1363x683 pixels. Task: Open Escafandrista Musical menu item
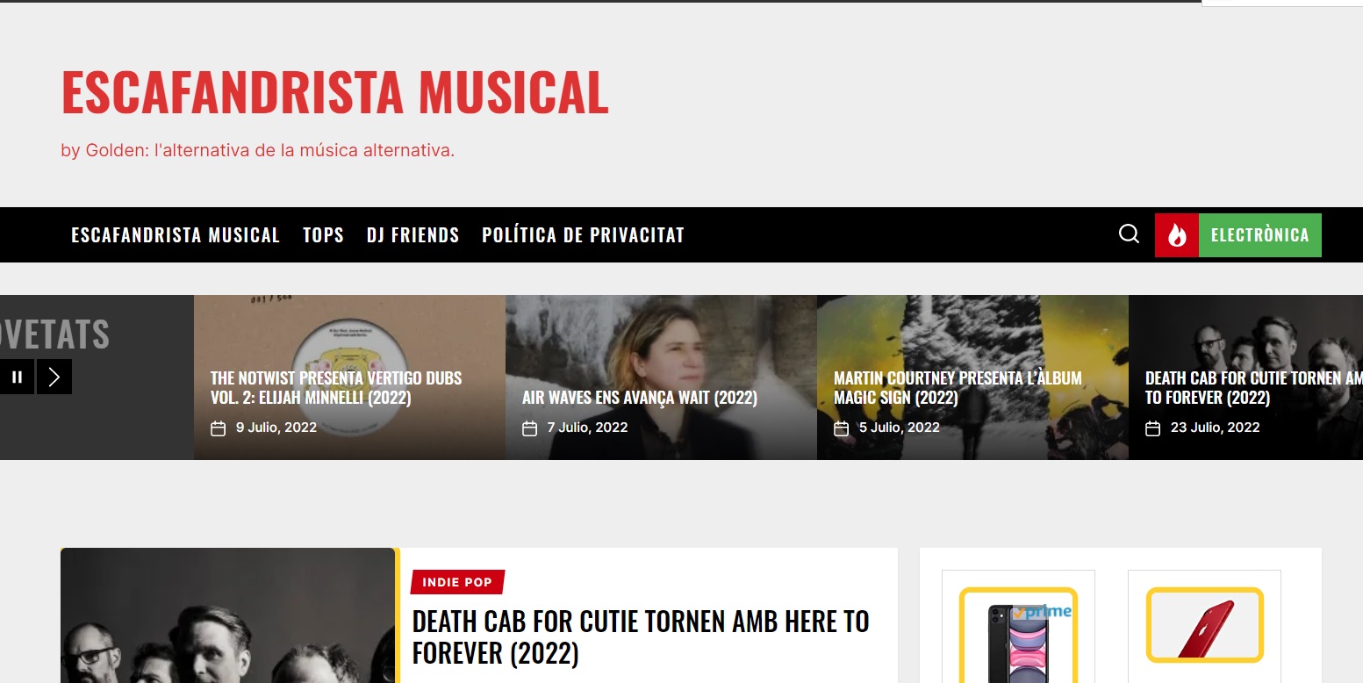click(176, 235)
